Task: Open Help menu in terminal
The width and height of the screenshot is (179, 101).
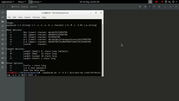Action: tap(44, 17)
